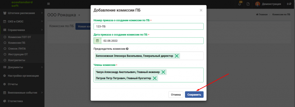Screen dimensions: 295x107
Task: Click the Статистика pie chart icon
Action: 5,101
